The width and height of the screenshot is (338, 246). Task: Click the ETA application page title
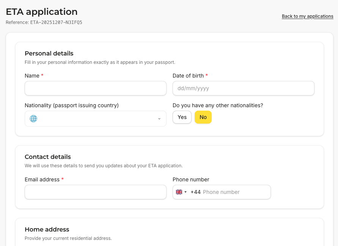click(42, 11)
